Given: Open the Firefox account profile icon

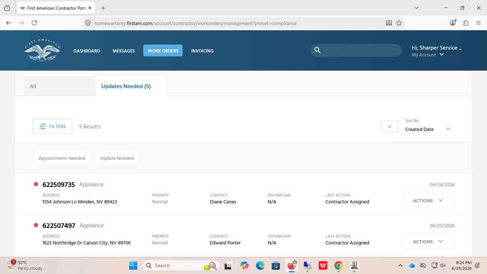Looking at the screenshot, I should coord(453,23).
